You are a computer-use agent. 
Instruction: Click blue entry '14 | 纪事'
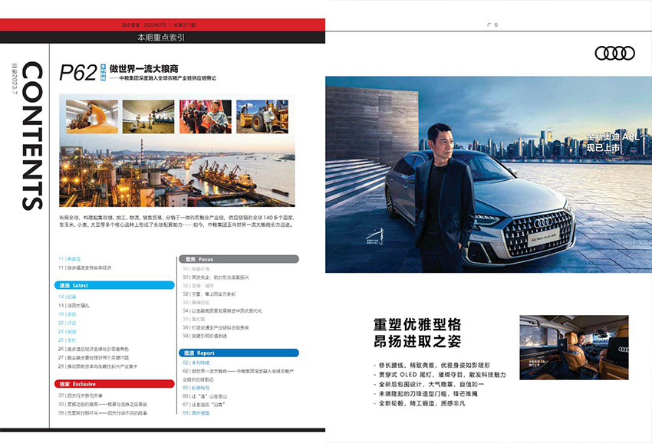(68, 297)
